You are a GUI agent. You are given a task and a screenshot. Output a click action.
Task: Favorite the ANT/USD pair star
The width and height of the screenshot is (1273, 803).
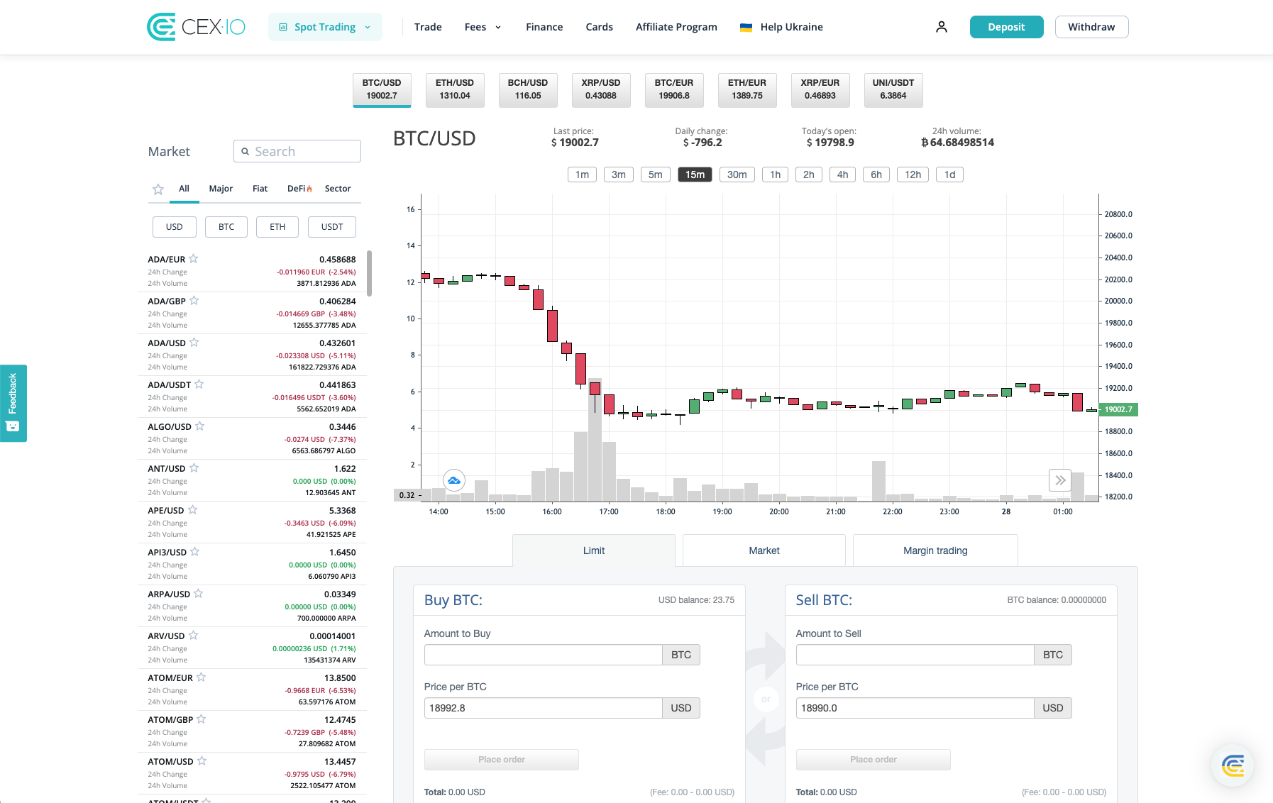pyautogui.click(x=194, y=468)
